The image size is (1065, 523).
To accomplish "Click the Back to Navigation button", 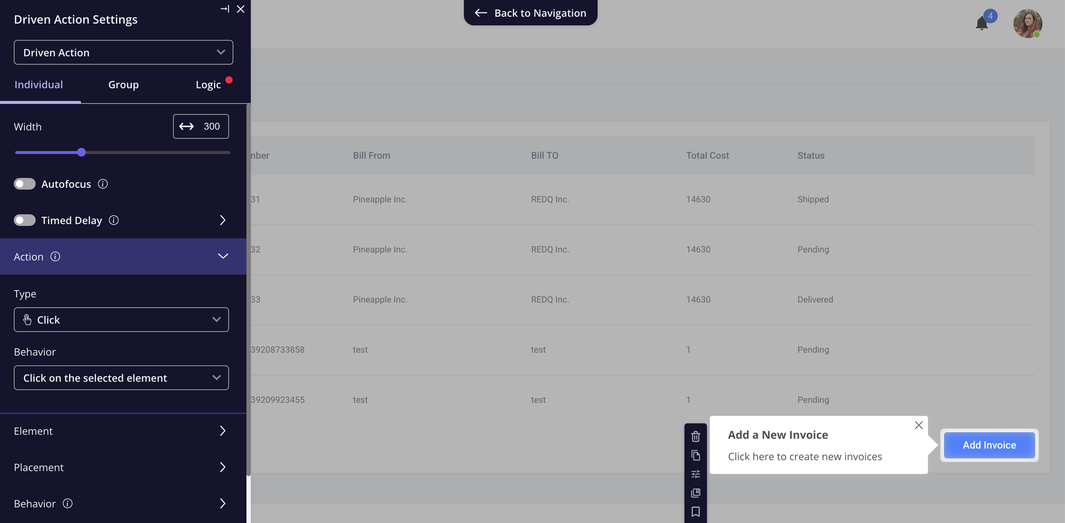I will point(530,13).
